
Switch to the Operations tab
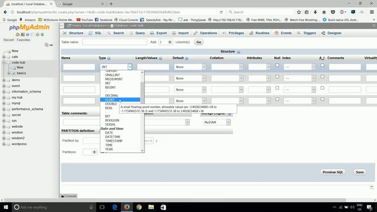pos(206,33)
